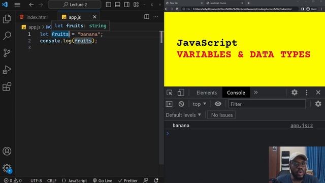Close the app.js tab
The image size is (325, 183).
pos(94,17)
